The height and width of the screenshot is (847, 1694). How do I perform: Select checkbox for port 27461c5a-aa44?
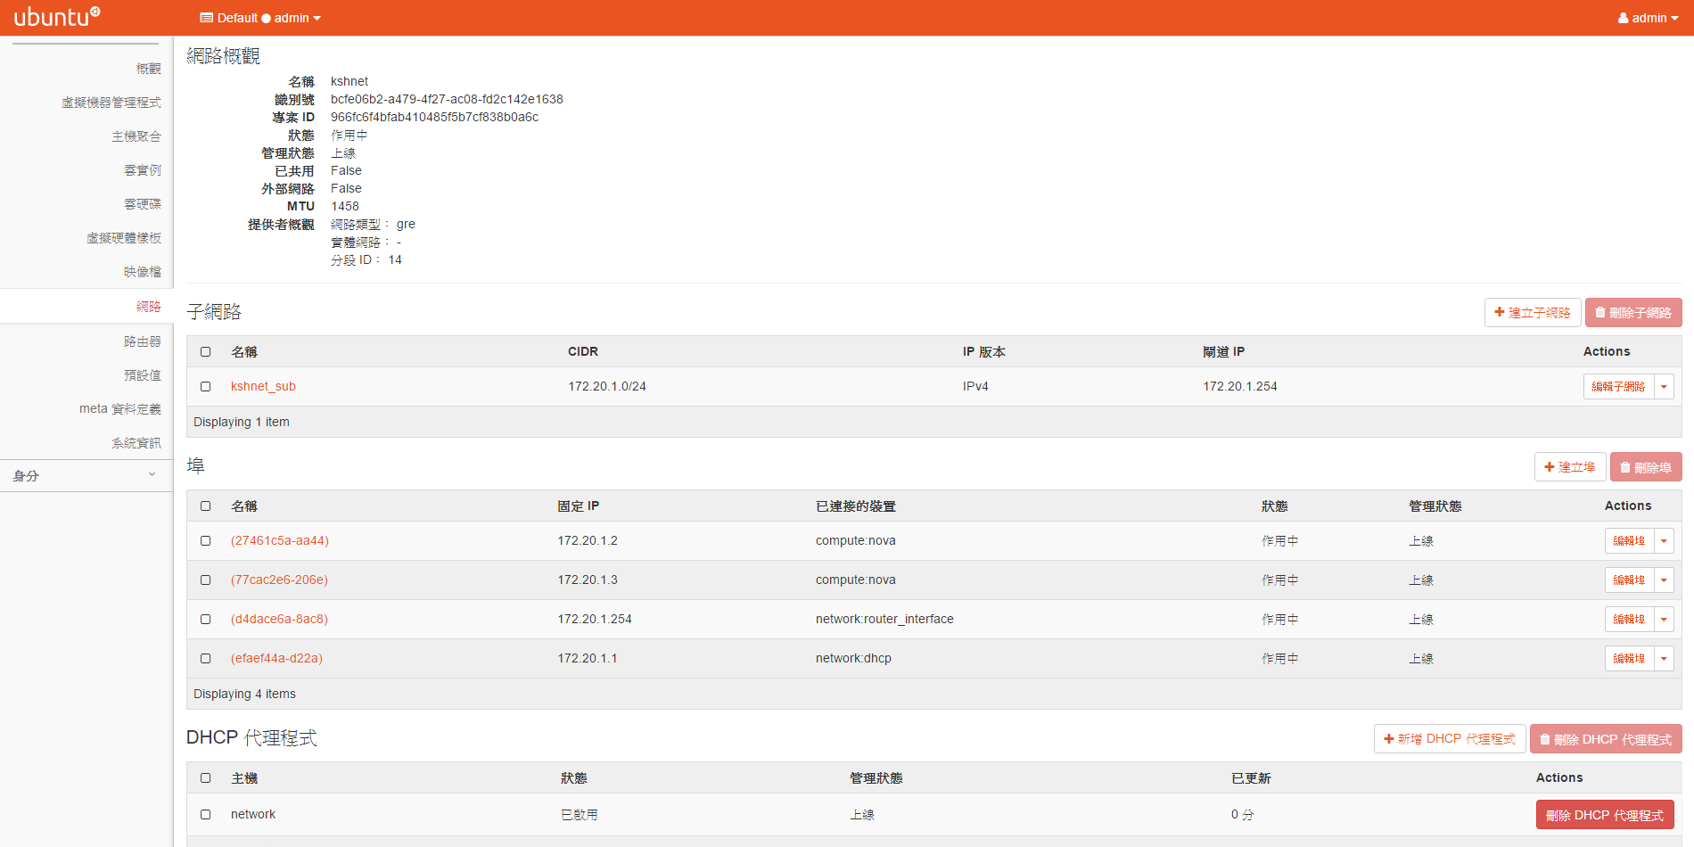pos(206,541)
